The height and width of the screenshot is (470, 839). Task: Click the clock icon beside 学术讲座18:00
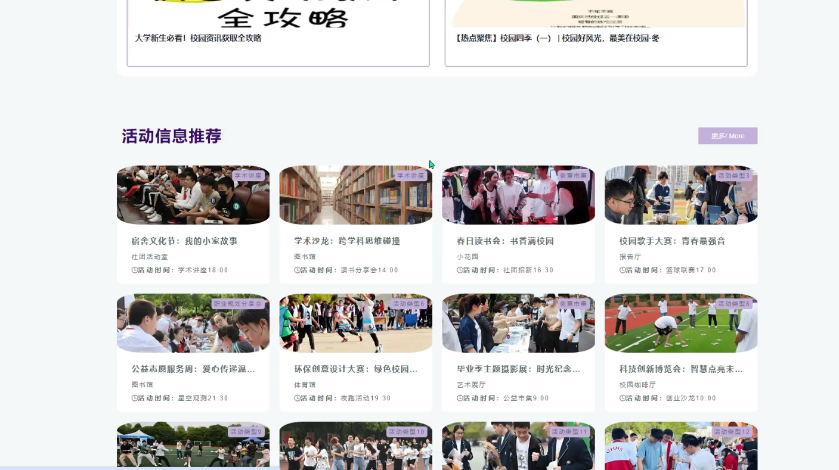coord(135,270)
